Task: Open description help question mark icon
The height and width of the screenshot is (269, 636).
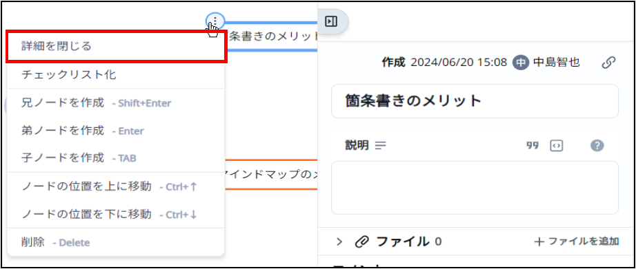Action: [x=597, y=146]
